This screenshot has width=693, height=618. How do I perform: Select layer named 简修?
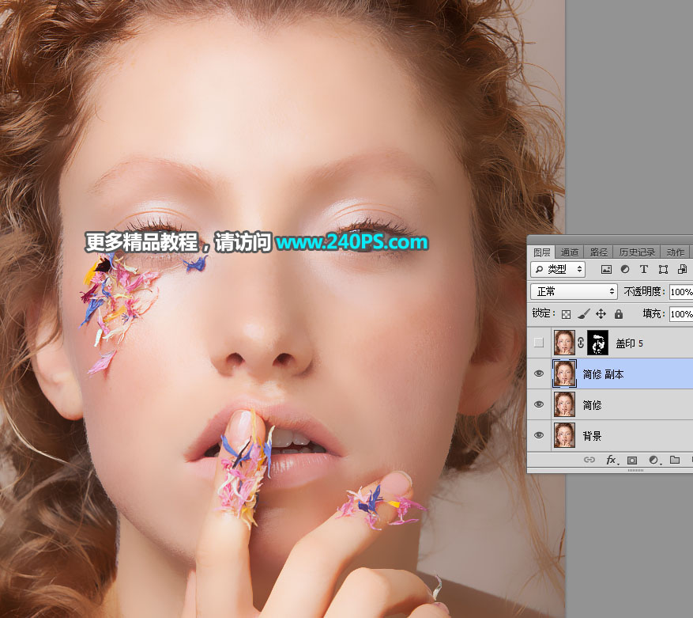point(592,405)
